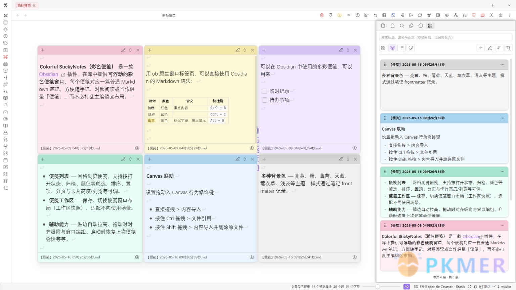Open the three-dot more options menu
This screenshot has width=516, height=290.
(509, 15)
